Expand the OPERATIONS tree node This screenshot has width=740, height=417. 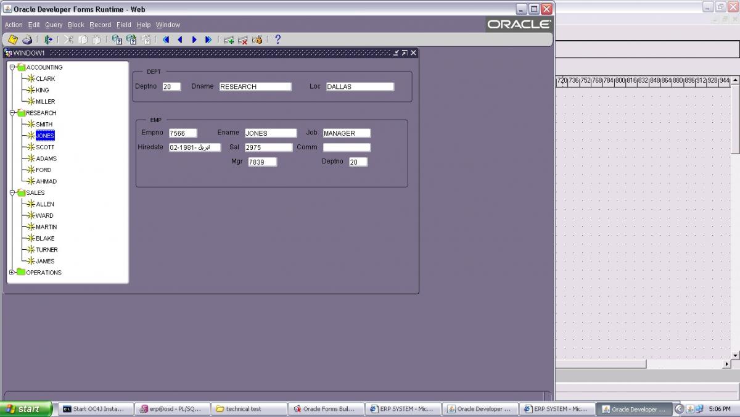[x=12, y=272]
